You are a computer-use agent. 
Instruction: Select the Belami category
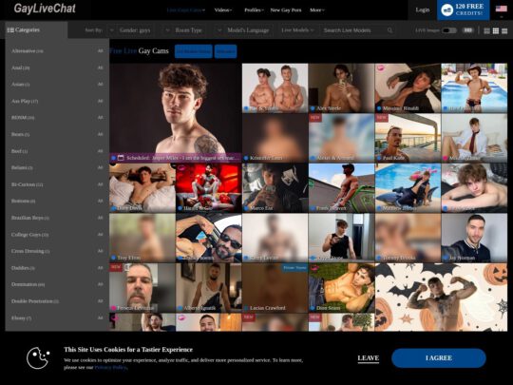click(22, 167)
